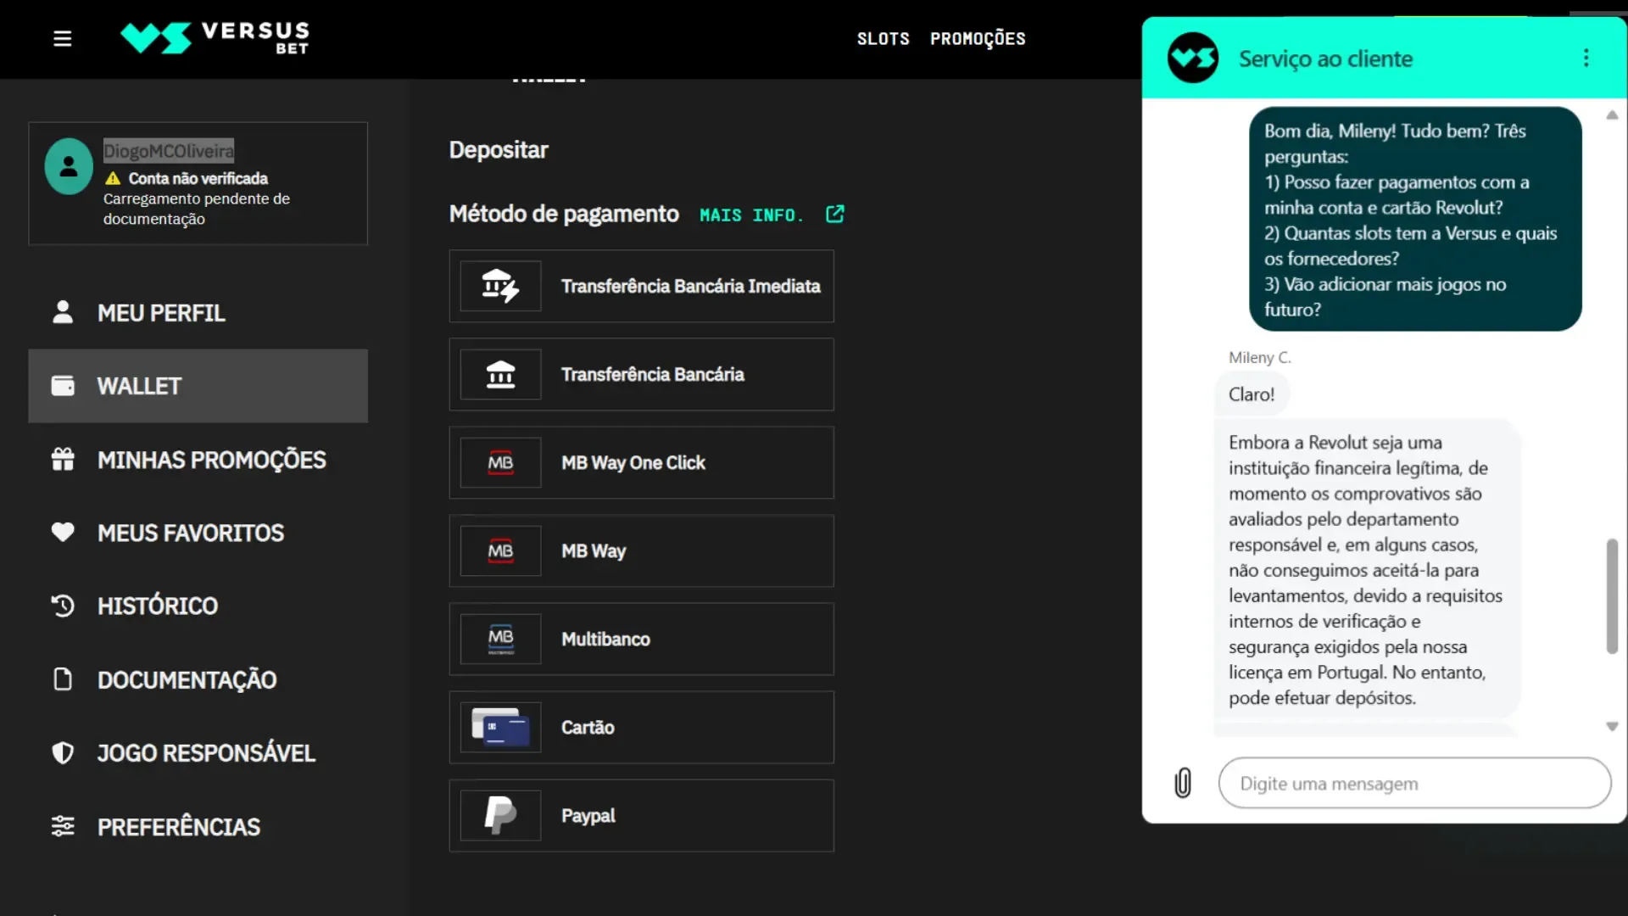Open the Promoções menu item
The width and height of the screenshot is (1628, 916).
pyautogui.click(x=978, y=39)
